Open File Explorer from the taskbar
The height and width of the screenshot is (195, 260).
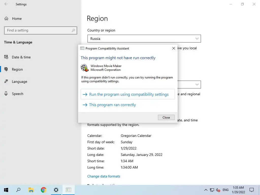[x=31, y=190]
